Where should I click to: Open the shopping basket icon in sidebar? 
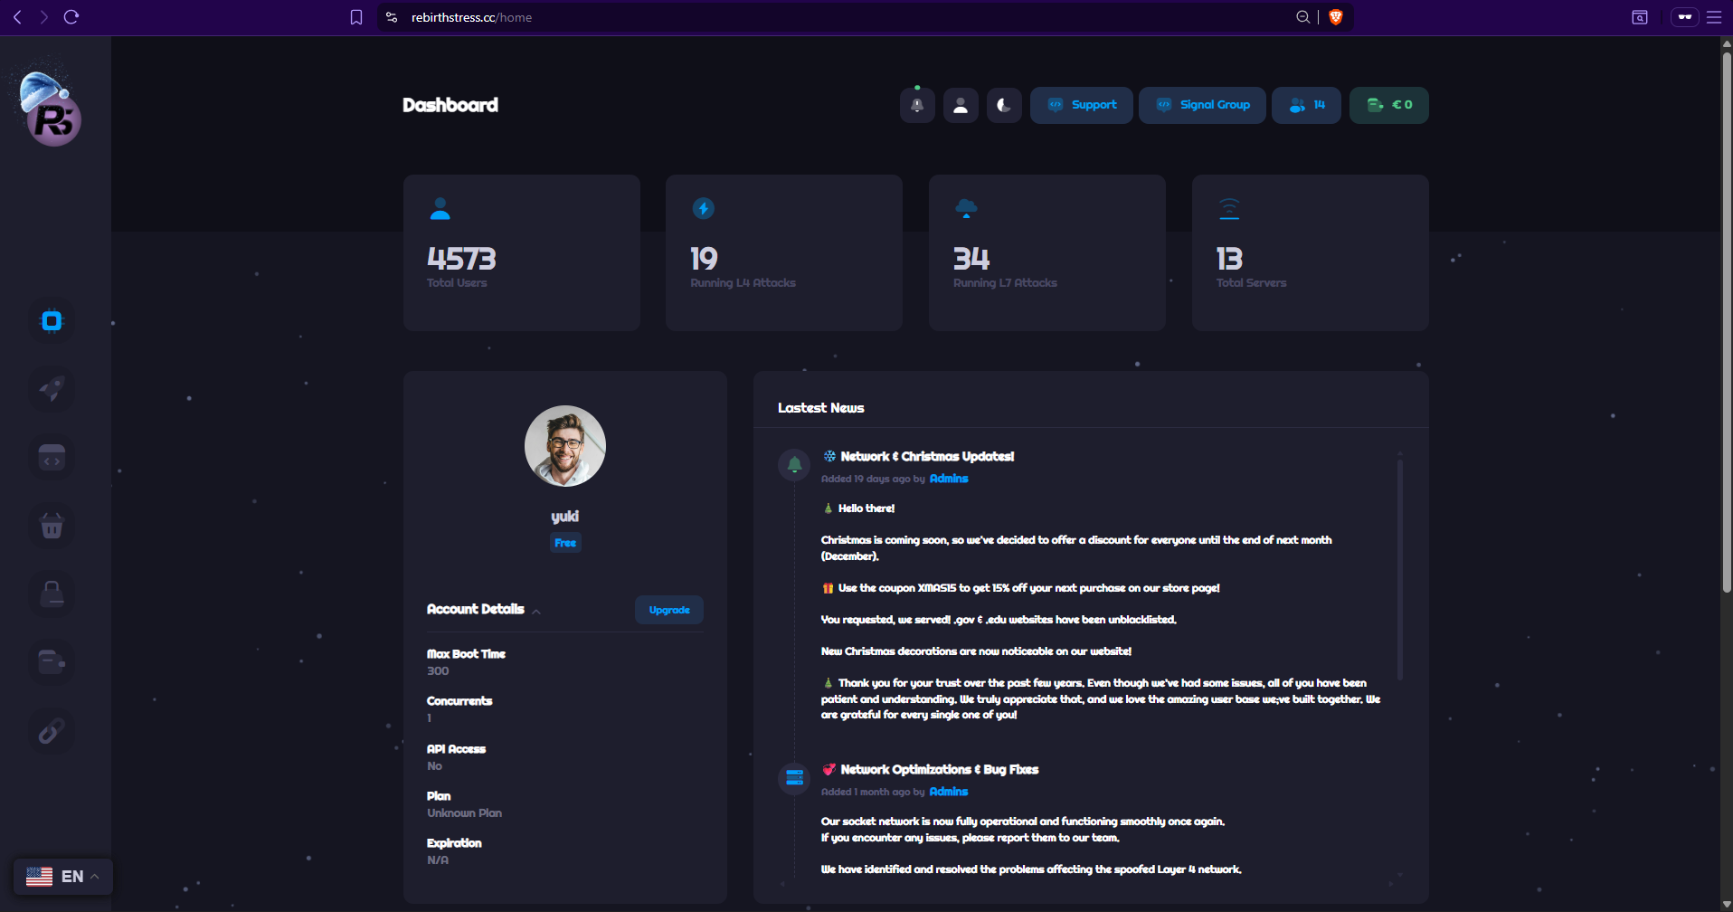pos(52,526)
